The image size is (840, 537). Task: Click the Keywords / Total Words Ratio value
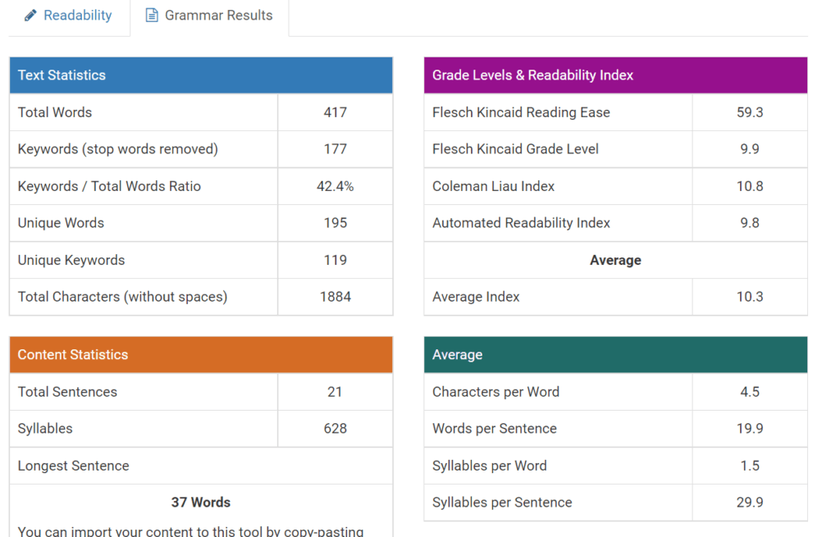click(x=335, y=186)
